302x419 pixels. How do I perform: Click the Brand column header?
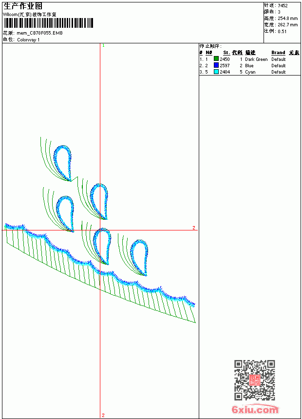[278, 53]
